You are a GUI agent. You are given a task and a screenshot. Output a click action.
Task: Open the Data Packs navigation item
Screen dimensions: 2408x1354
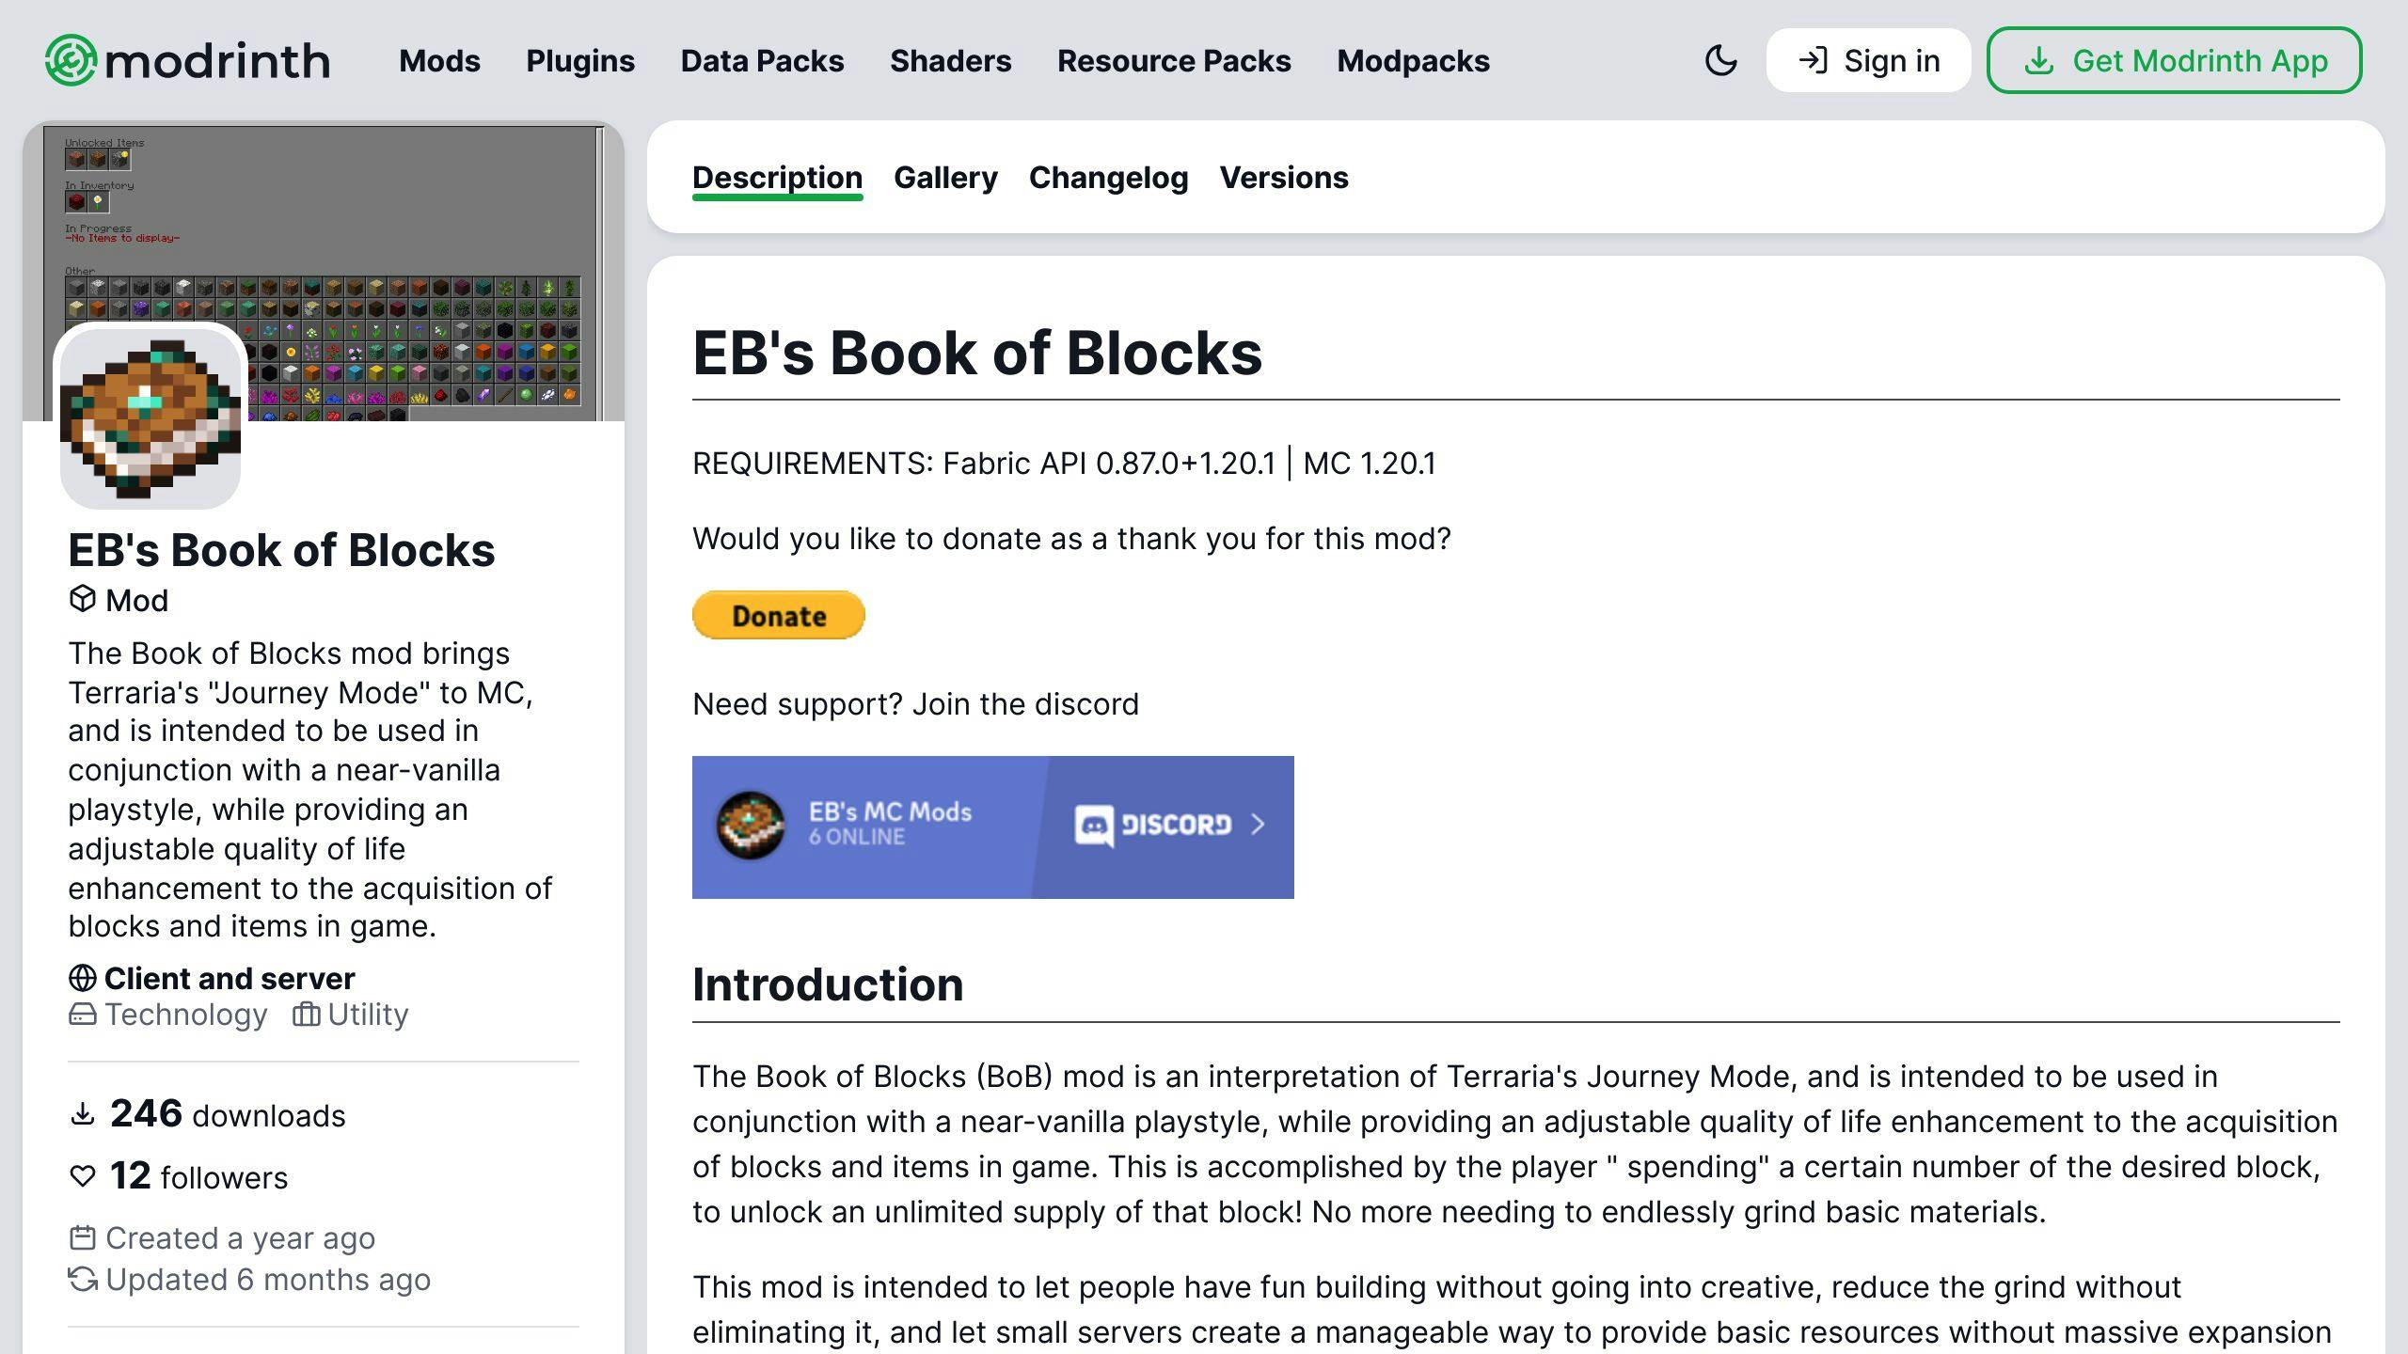(x=762, y=60)
